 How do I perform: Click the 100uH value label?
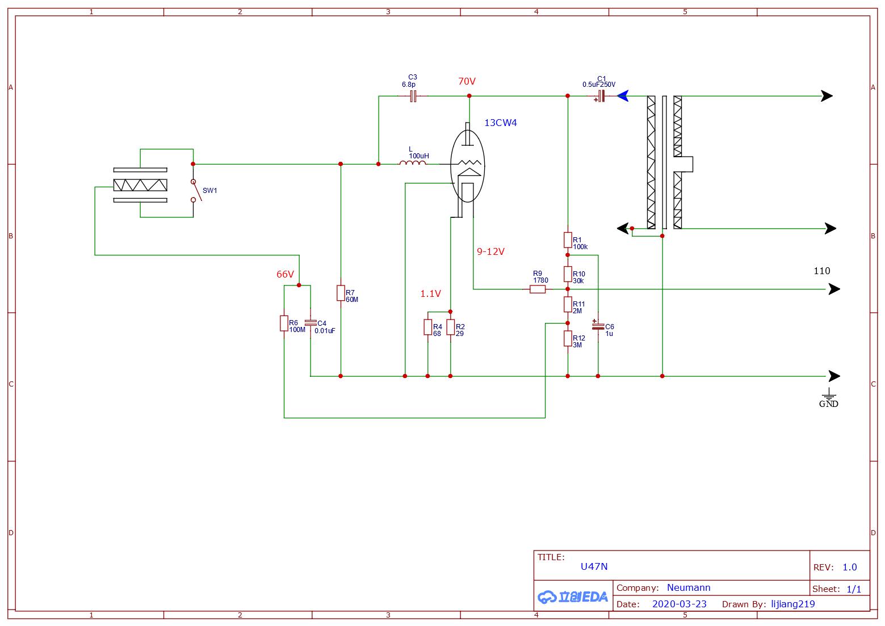(419, 156)
